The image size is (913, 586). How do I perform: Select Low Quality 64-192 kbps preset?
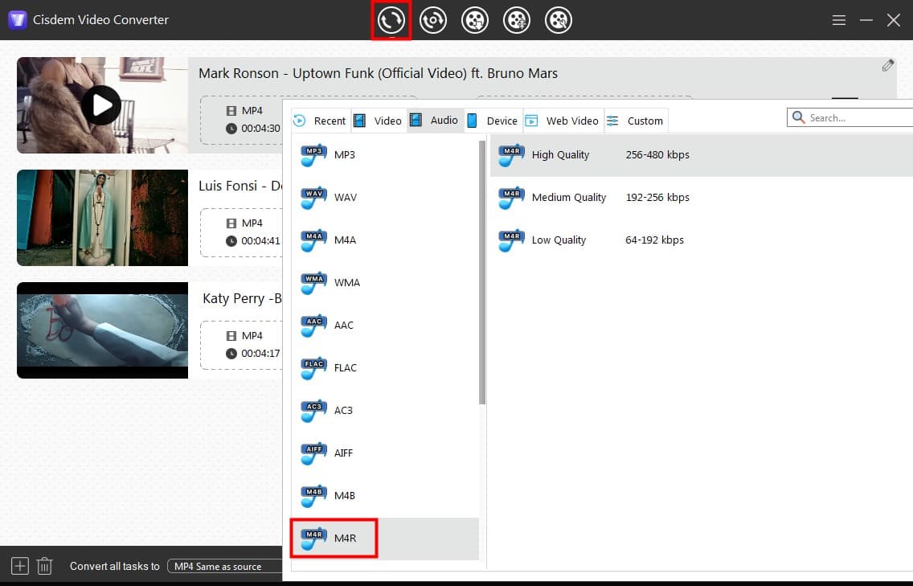pyautogui.click(x=701, y=240)
